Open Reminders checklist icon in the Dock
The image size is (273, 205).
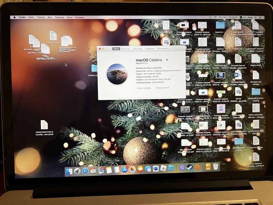[x=116, y=170]
